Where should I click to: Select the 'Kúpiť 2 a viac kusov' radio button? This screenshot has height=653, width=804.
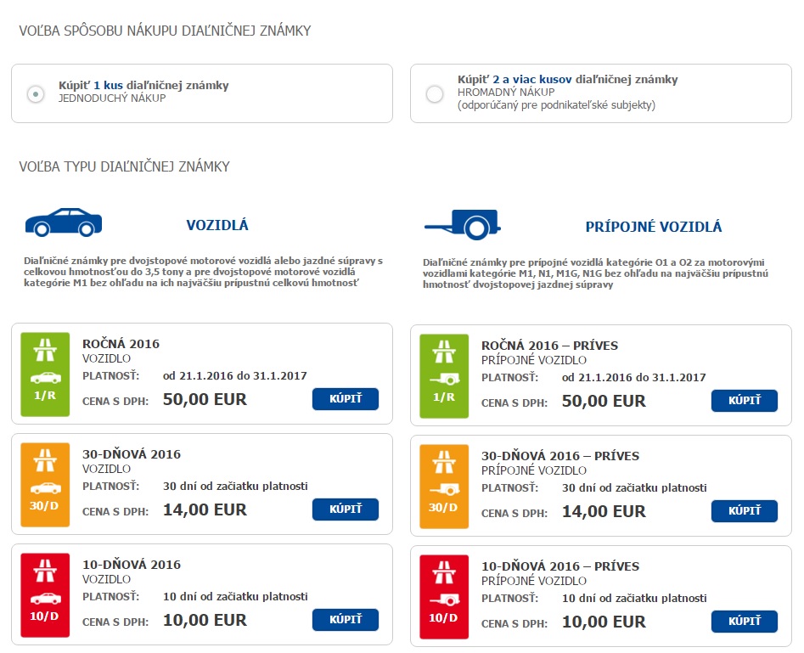tap(435, 94)
